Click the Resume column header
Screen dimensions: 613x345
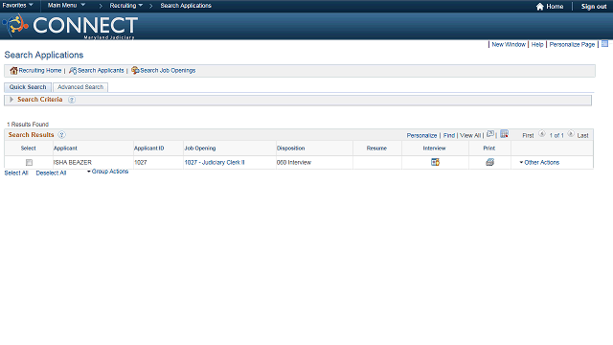coord(376,149)
